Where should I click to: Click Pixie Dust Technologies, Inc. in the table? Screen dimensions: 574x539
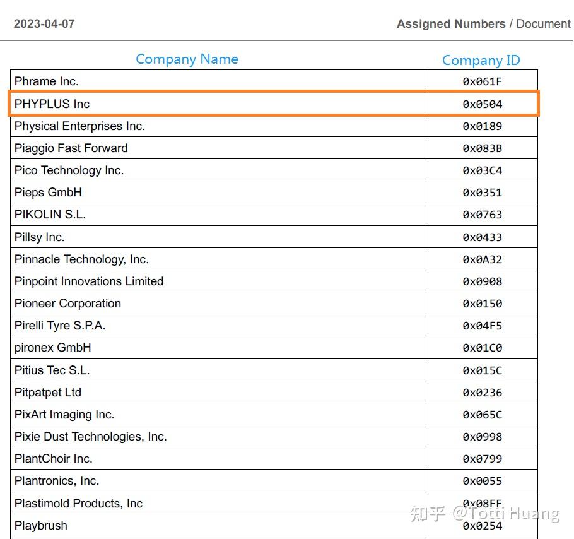[x=91, y=437]
